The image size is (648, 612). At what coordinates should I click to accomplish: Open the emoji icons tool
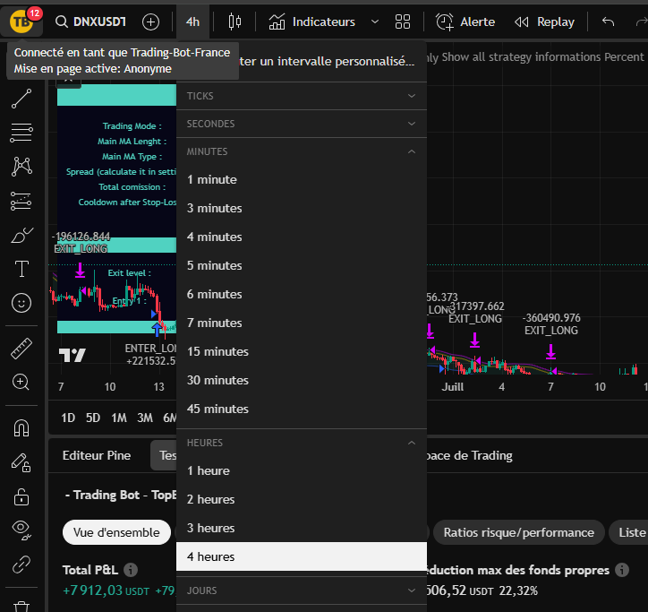[x=21, y=303]
